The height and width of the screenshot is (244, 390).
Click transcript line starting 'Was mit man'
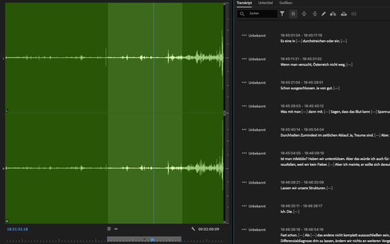coord(335,112)
